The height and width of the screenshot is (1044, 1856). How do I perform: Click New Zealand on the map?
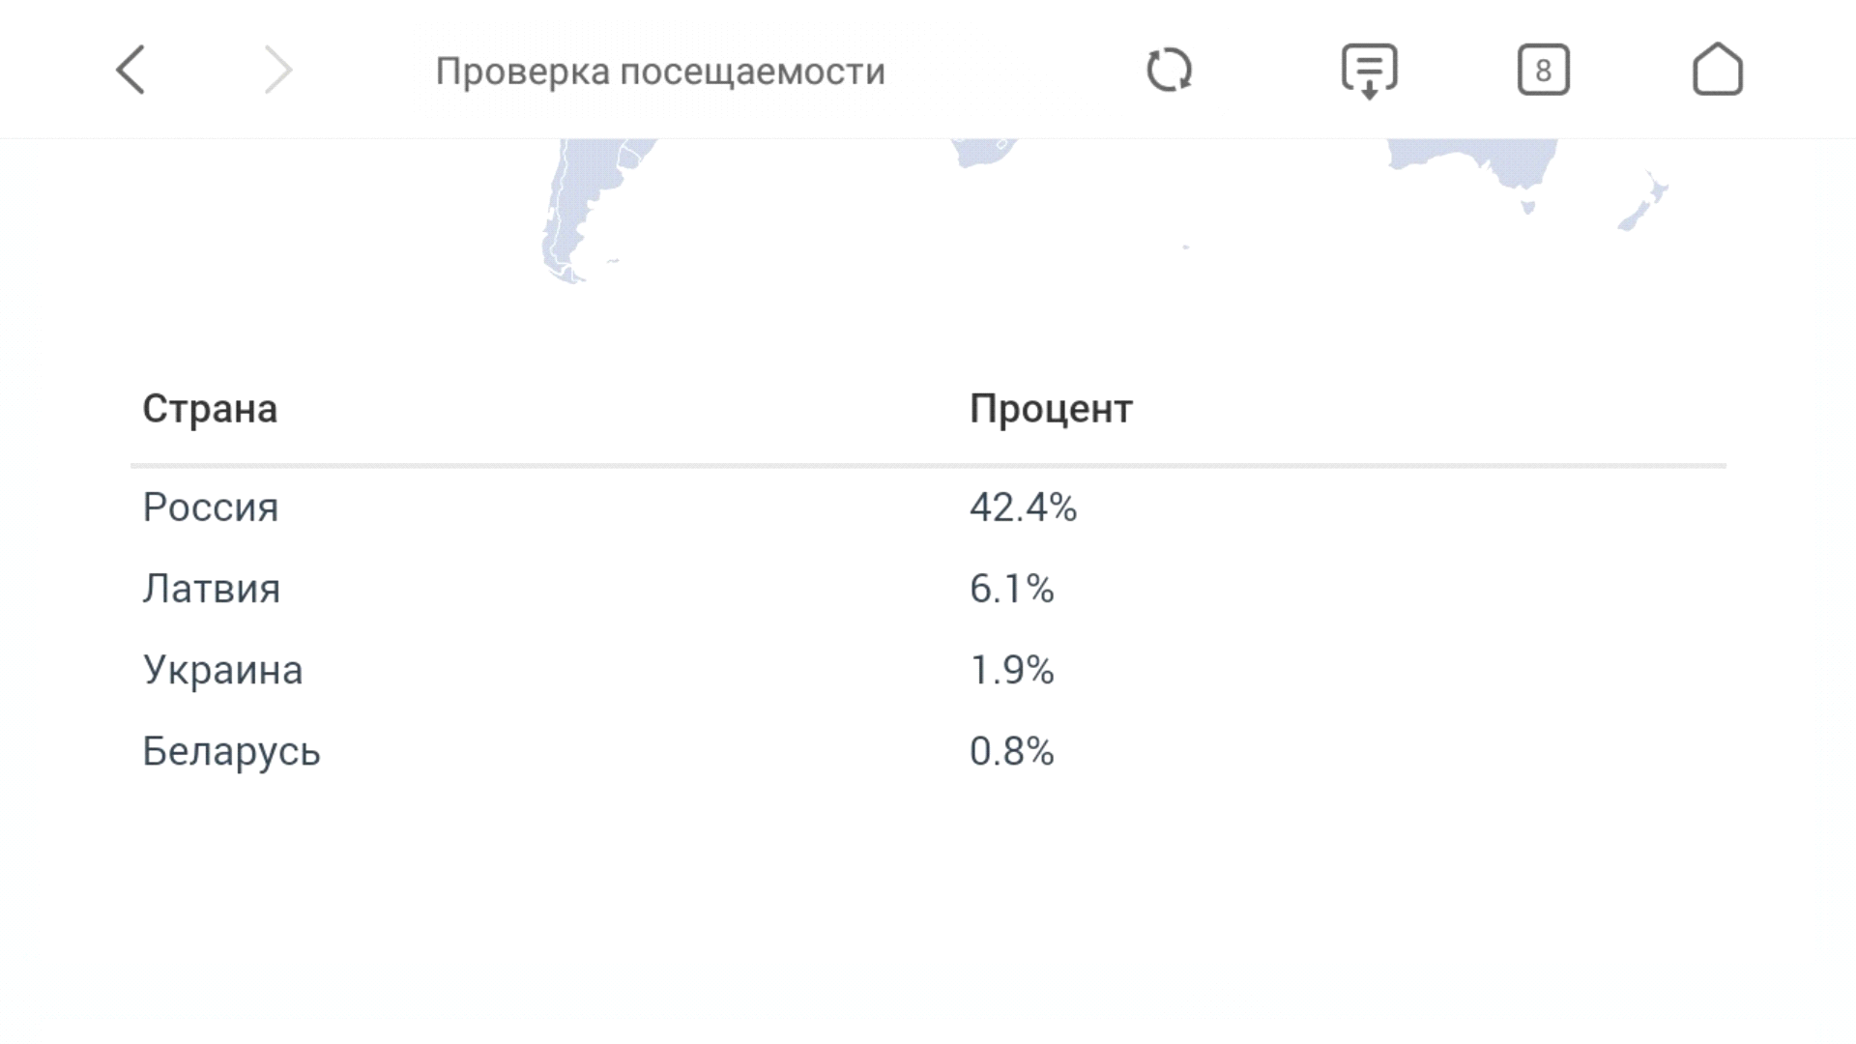(1645, 203)
